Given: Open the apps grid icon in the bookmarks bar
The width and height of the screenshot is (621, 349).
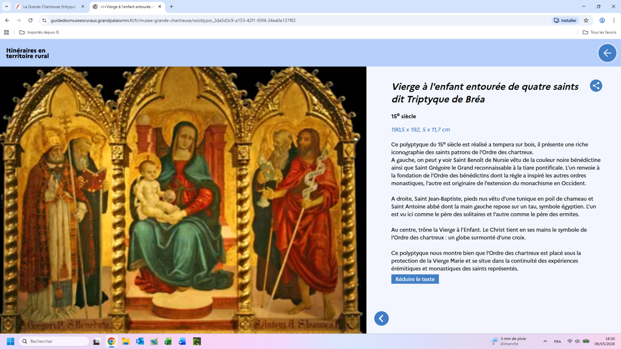Looking at the screenshot, I should [x=6, y=32].
